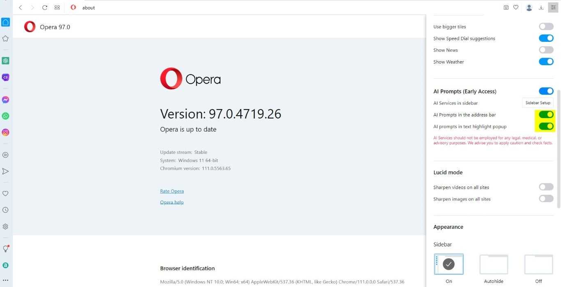Click the 'Browser identification' heading
The width and height of the screenshot is (561, 287).
187,269
